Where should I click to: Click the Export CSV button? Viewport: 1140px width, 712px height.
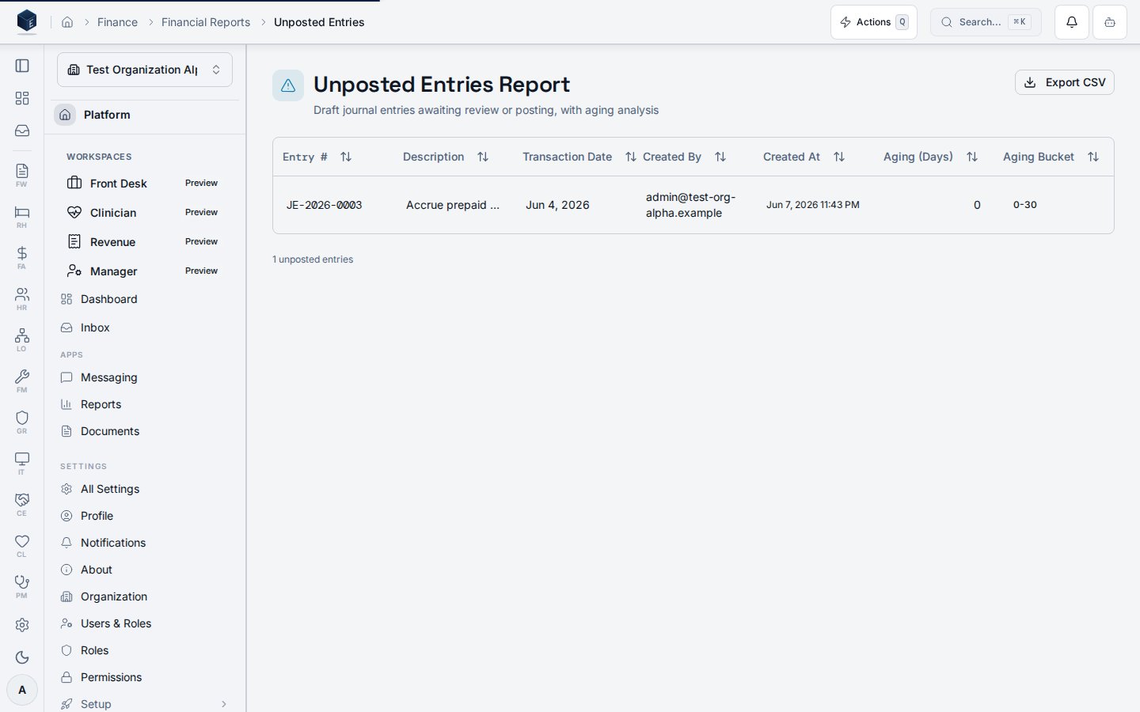point(1065,82)
